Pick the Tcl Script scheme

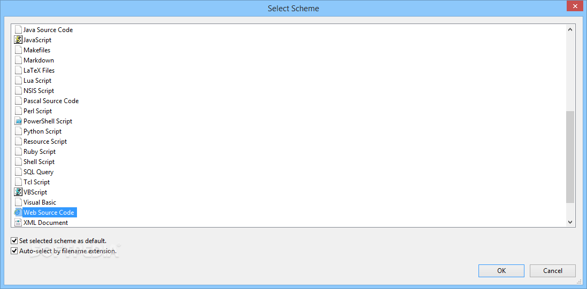[x=36, y=182]
